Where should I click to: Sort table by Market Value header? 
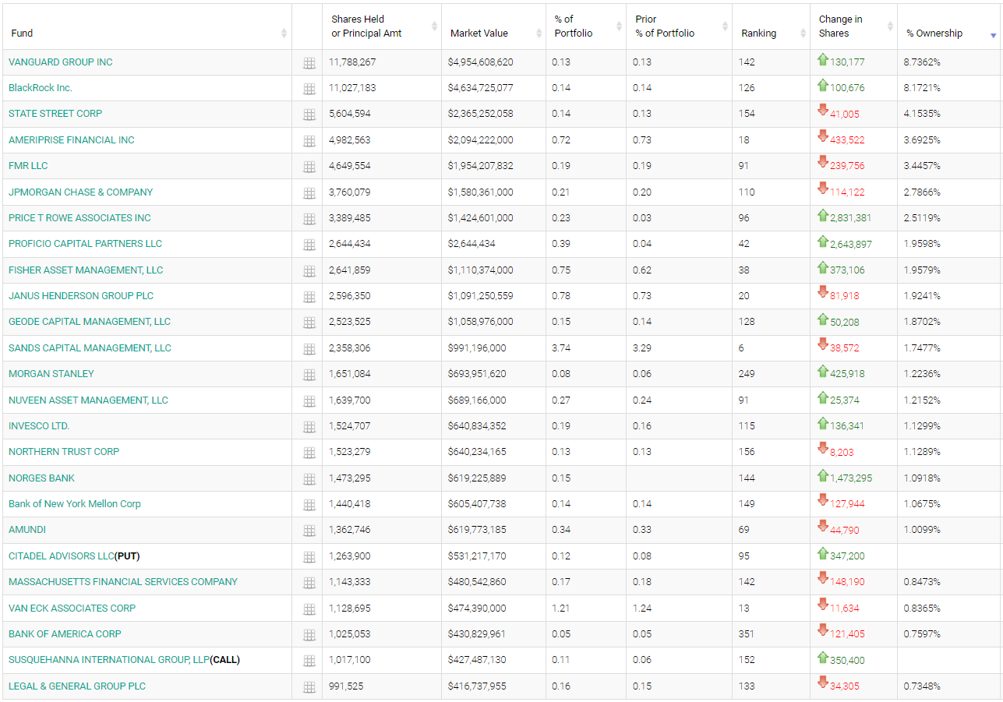(x=493, y=27)
